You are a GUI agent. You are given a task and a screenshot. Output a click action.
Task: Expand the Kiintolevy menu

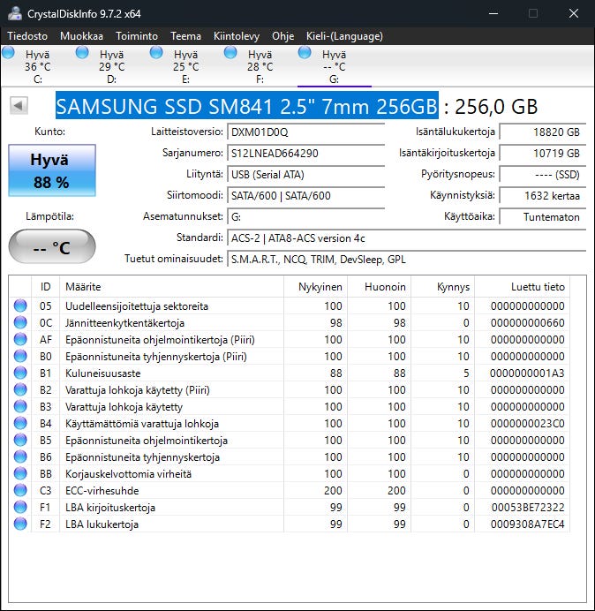tap(236, 36)
